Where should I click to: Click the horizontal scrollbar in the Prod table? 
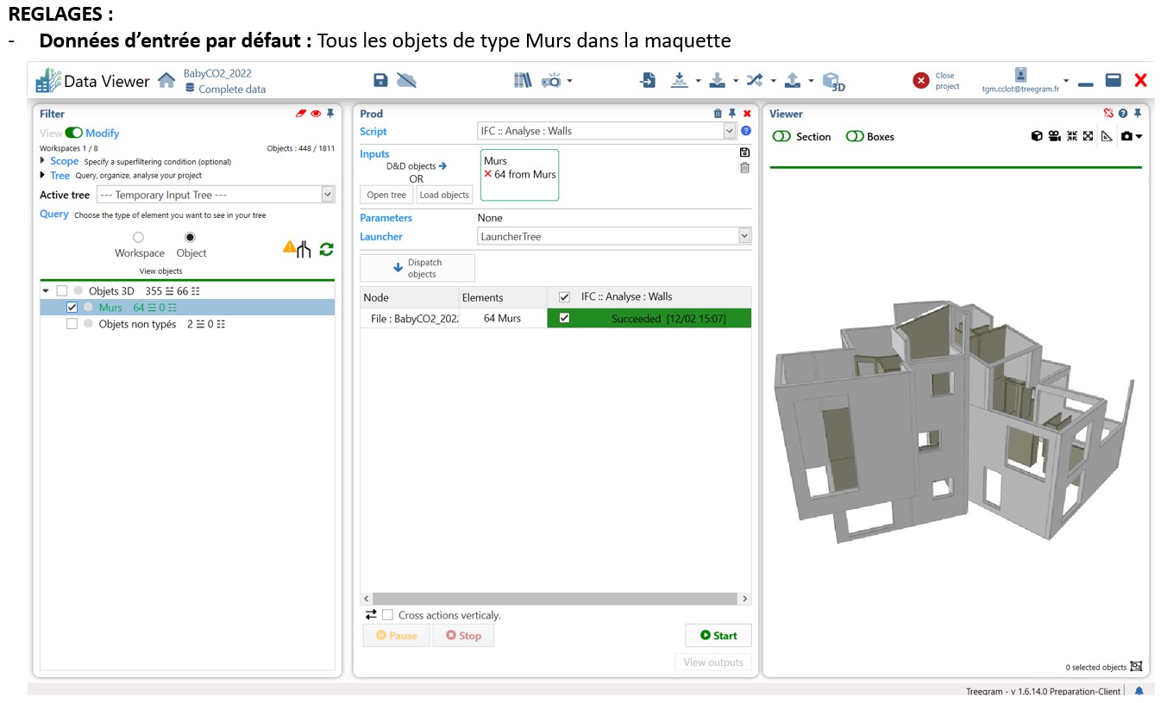(x=552, y=599)
